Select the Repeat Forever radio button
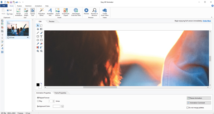 pos(38,98)
